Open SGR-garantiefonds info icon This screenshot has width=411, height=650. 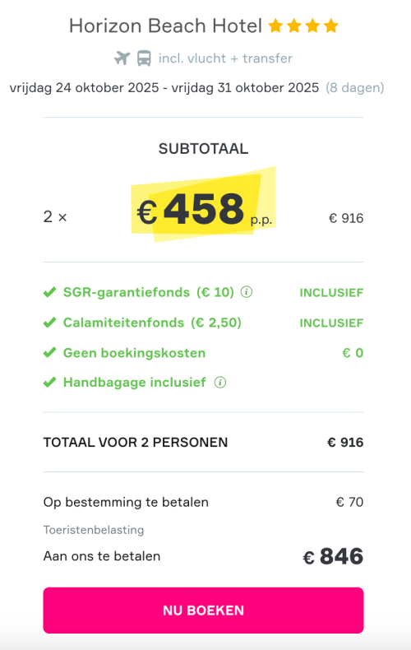click(x=247, y=292)
